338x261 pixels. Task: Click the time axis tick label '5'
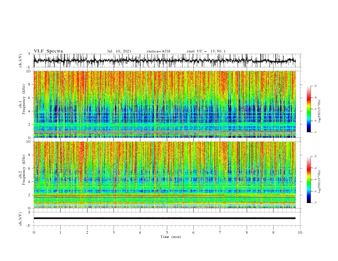[x=167, y=232]
